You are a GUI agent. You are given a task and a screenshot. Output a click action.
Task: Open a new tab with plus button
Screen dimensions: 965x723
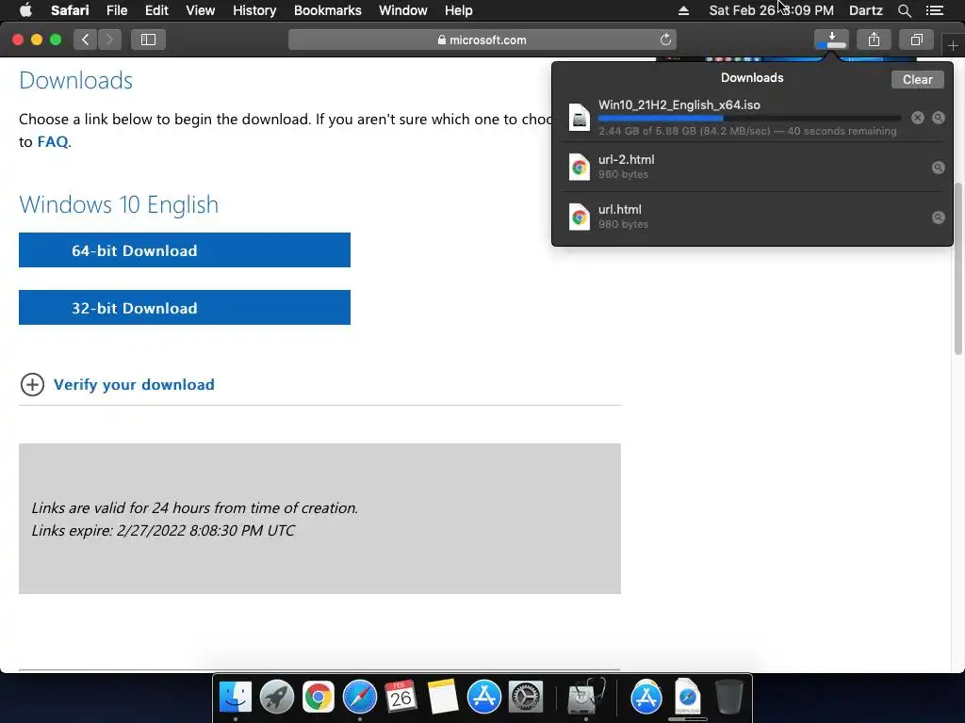coord(953,45)
